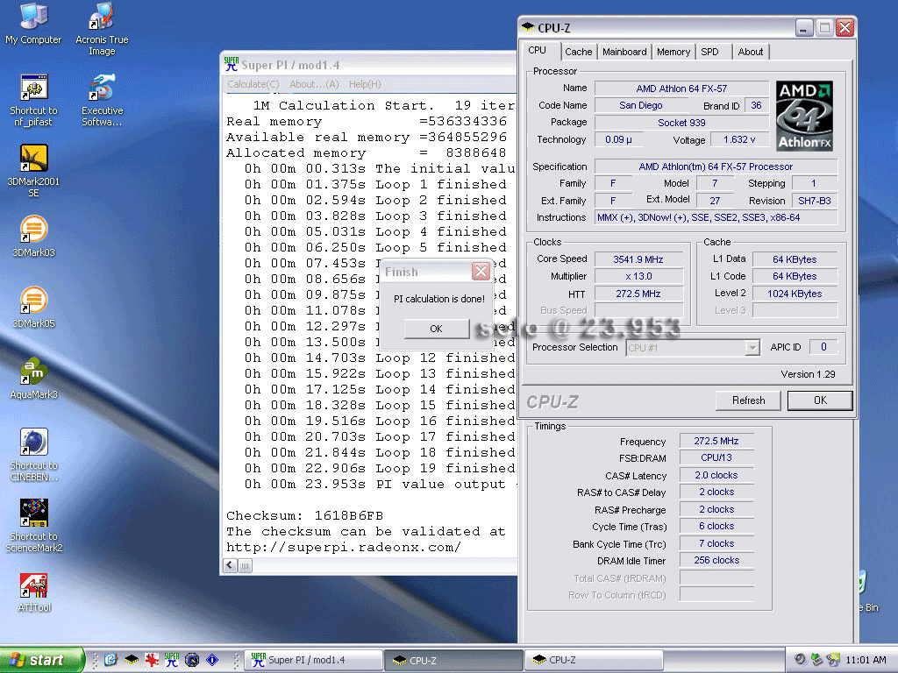Open the ScienceMark2 desktop shortcut
Viewport: 898px width, 673px height.
pos(33,514)
